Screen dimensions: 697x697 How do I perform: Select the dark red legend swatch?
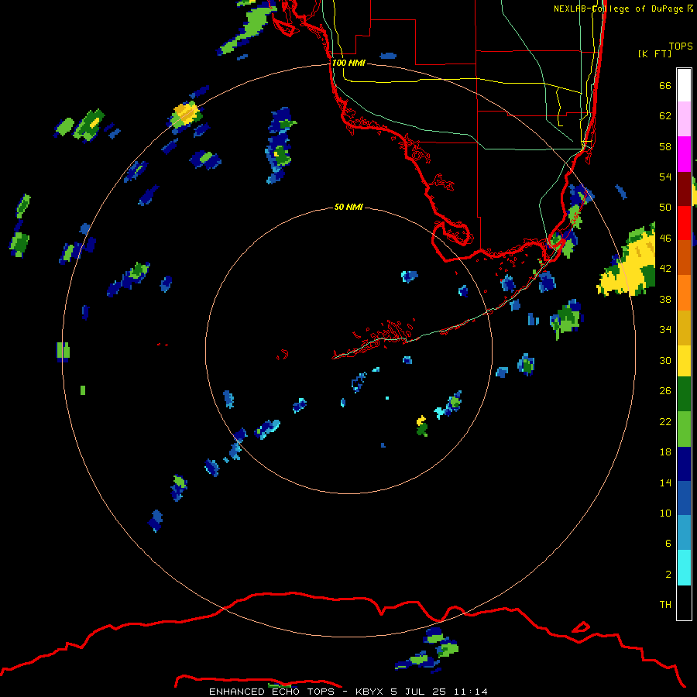click(x=684, y=188)
